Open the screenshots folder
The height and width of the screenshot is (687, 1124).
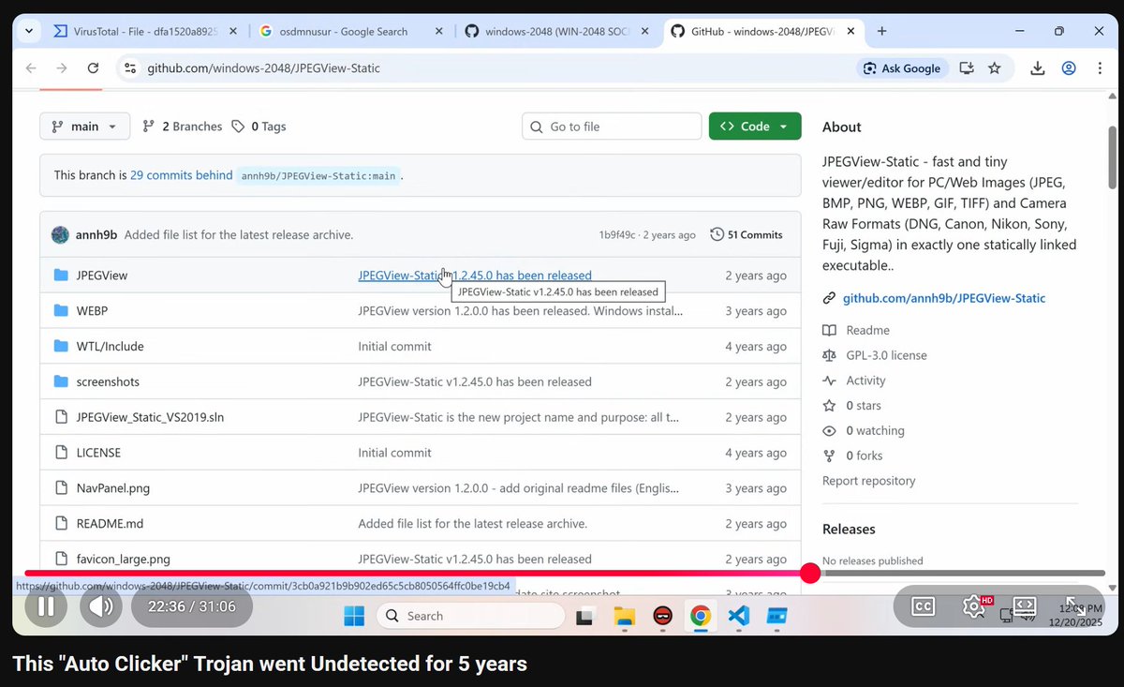[x=108, y=381]
